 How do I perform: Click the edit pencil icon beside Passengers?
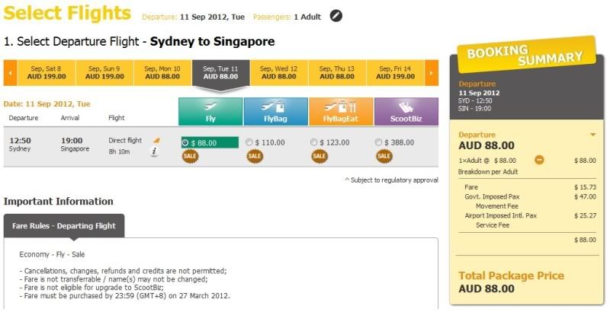pyautogui.click(x=336, y=16)
